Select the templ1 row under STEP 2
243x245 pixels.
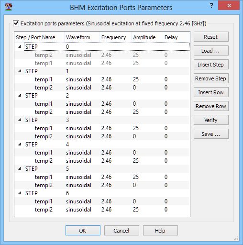102,104
